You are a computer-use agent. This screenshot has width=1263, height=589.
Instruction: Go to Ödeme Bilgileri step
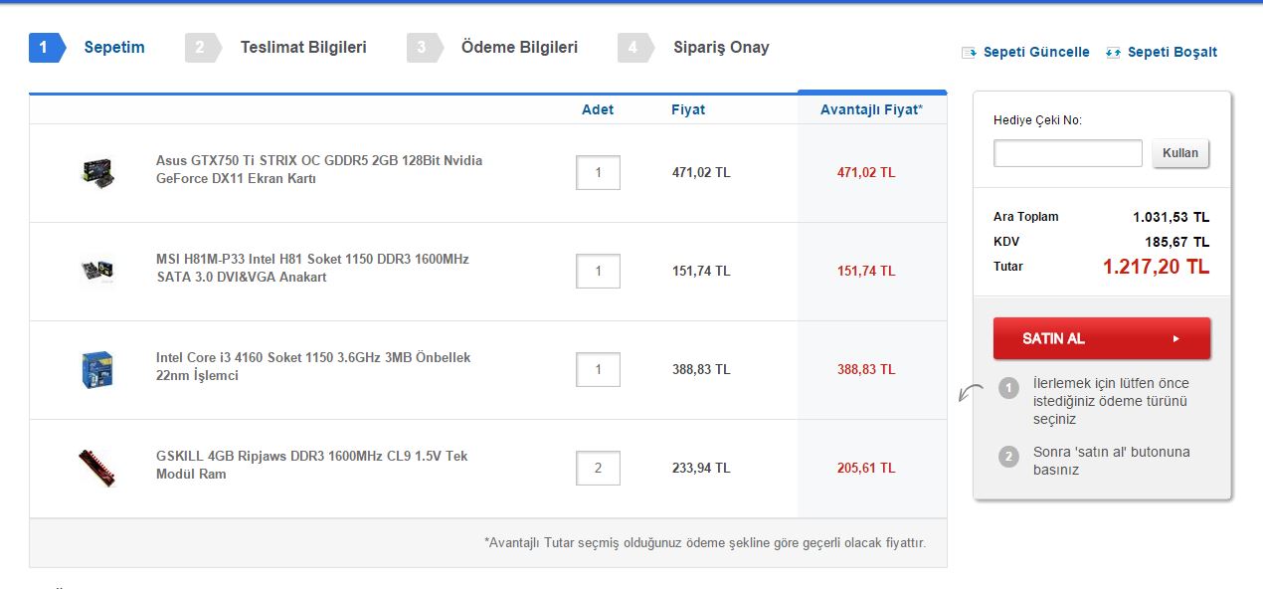coord(519,48)
